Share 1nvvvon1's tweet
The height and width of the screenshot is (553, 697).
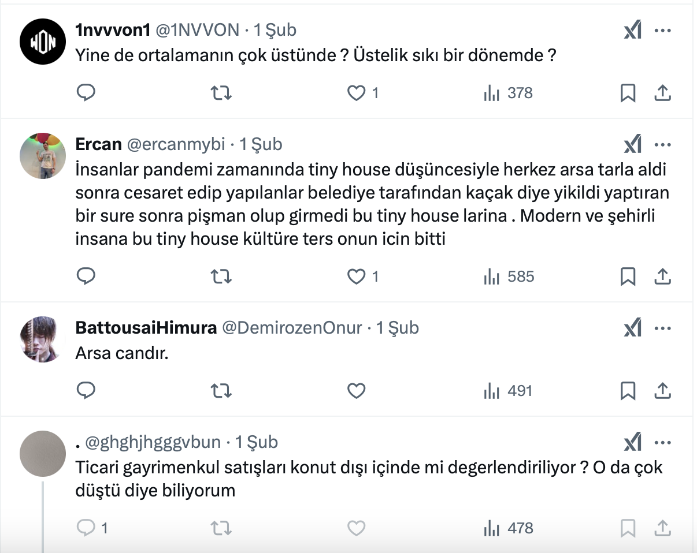point(662,93)
